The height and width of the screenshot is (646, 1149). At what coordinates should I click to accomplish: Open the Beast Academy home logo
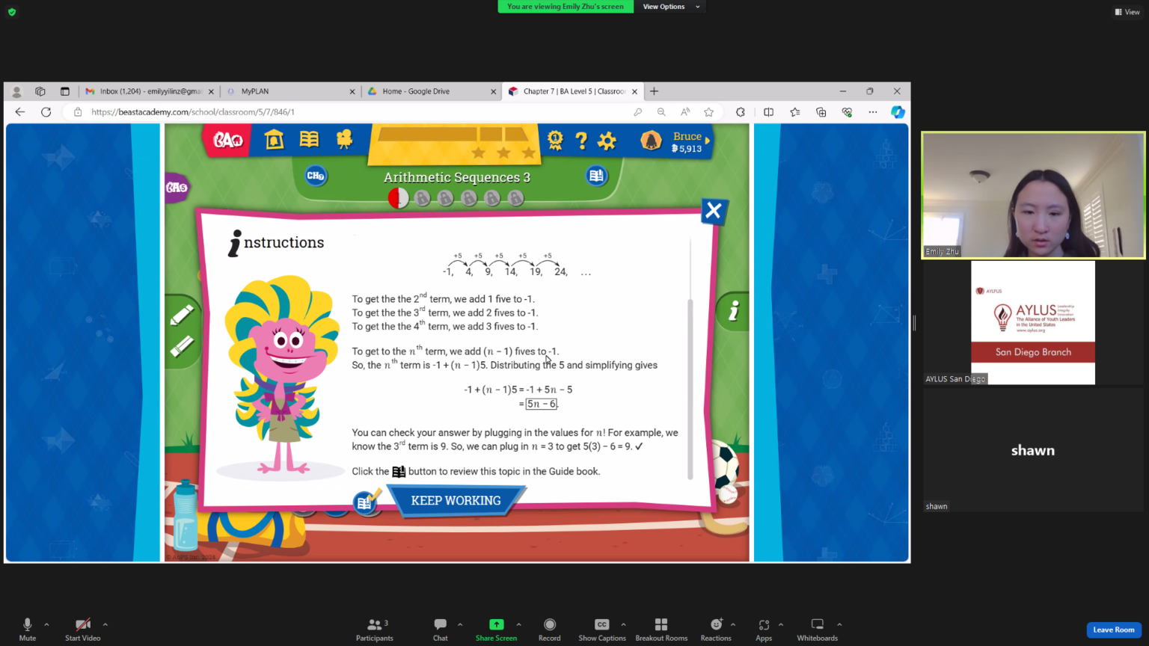(227, 140)
